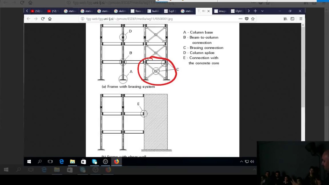Click the page's vertical scrollbar thumb
329x185 pixels.
pos(303,67)
